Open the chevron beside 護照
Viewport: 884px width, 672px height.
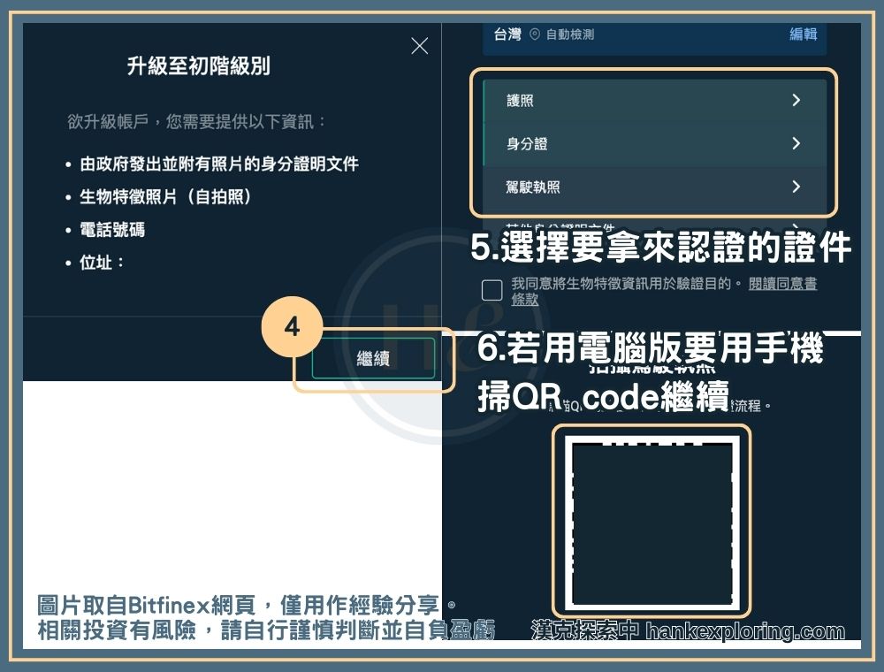(x=796, y=100)
